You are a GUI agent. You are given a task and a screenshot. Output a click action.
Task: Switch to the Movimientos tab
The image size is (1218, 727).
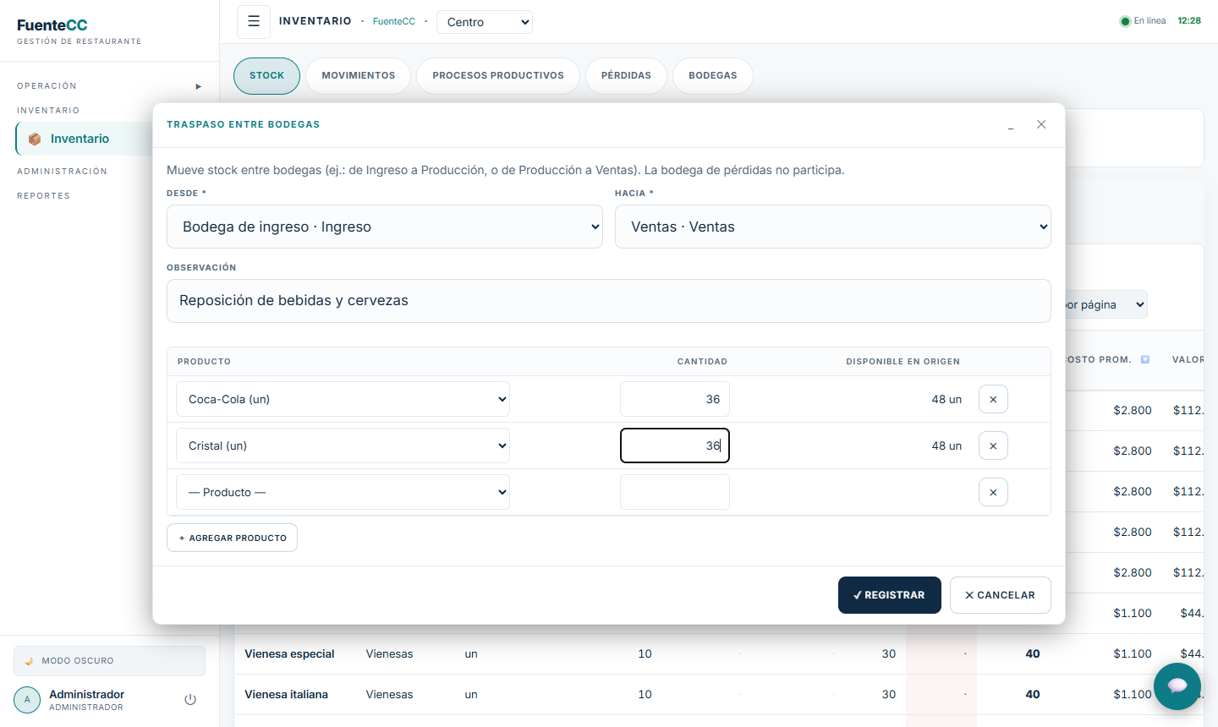pyautogui.click(x=359, y=75)
